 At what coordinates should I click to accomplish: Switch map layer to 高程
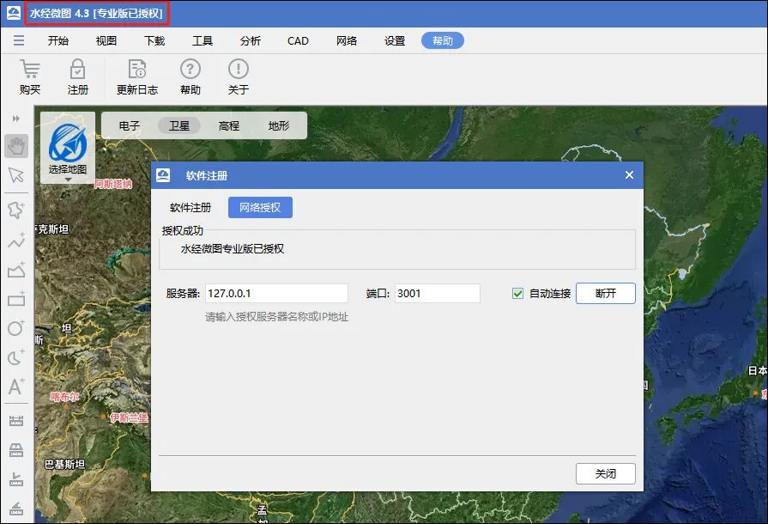tap(229, 125)
